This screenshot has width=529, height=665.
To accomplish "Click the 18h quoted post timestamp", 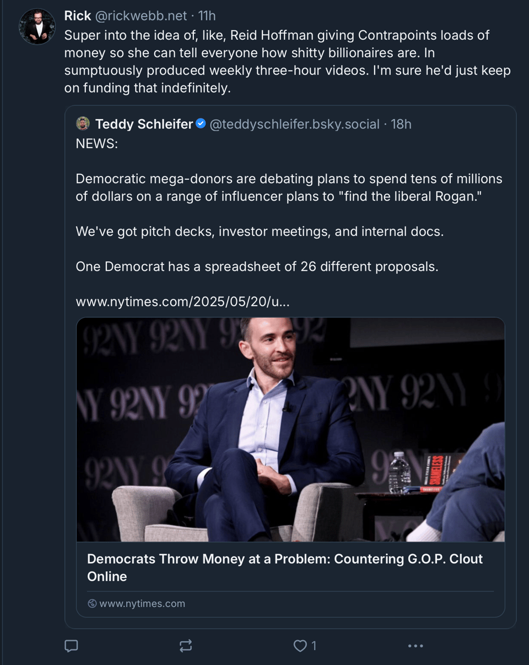I will click(x=401, y=124).
